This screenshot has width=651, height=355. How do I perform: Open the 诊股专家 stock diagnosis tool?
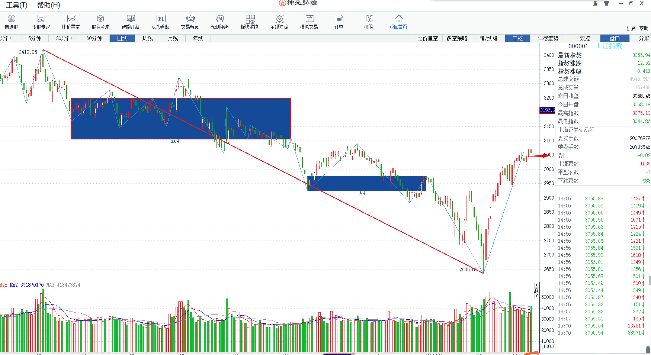pos(41,22)
